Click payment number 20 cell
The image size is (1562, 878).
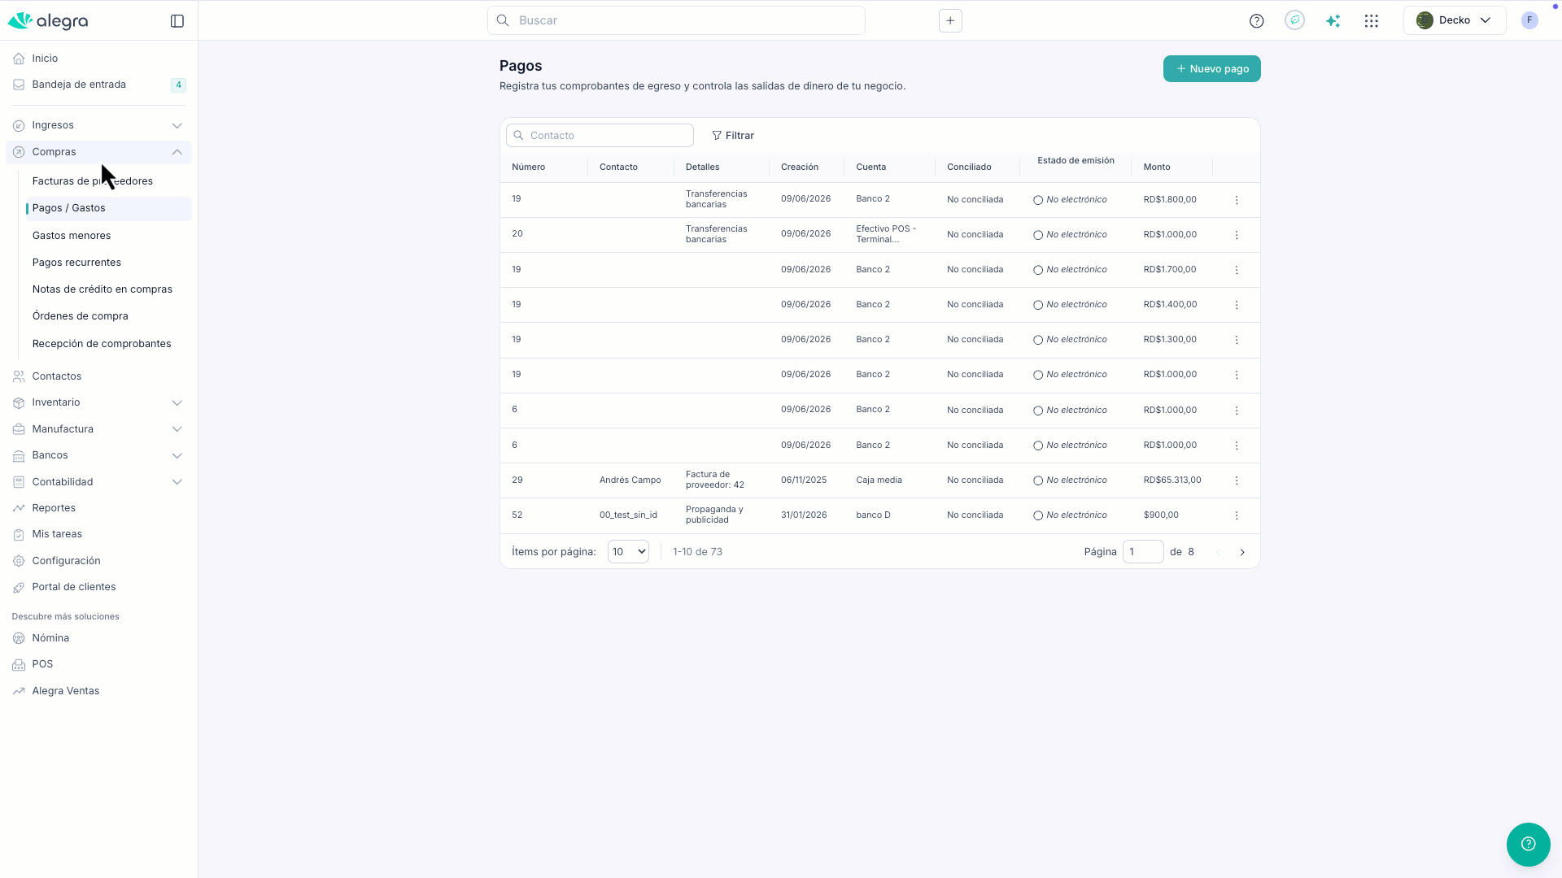click(x=517, y=234)
